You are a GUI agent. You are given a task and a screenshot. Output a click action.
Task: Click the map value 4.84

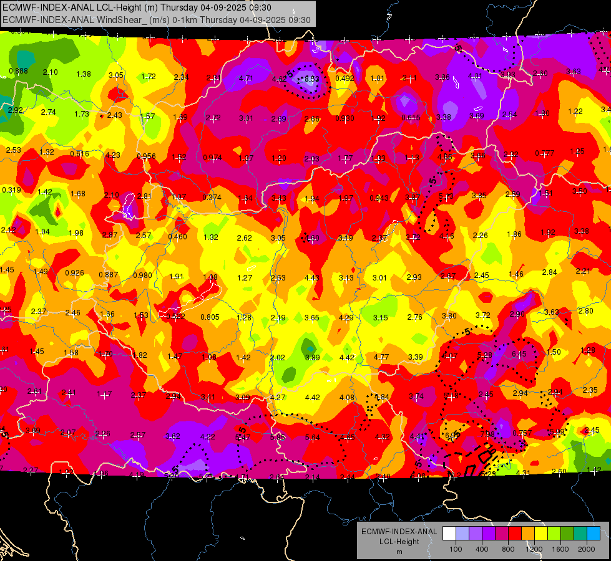382,397
